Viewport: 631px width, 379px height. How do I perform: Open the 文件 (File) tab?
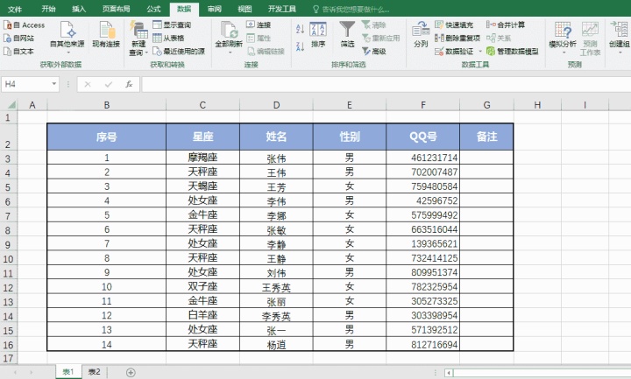point(15,9)
